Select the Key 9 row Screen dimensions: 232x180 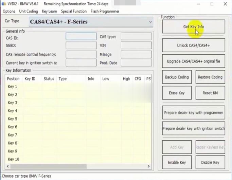pos(78,151)
